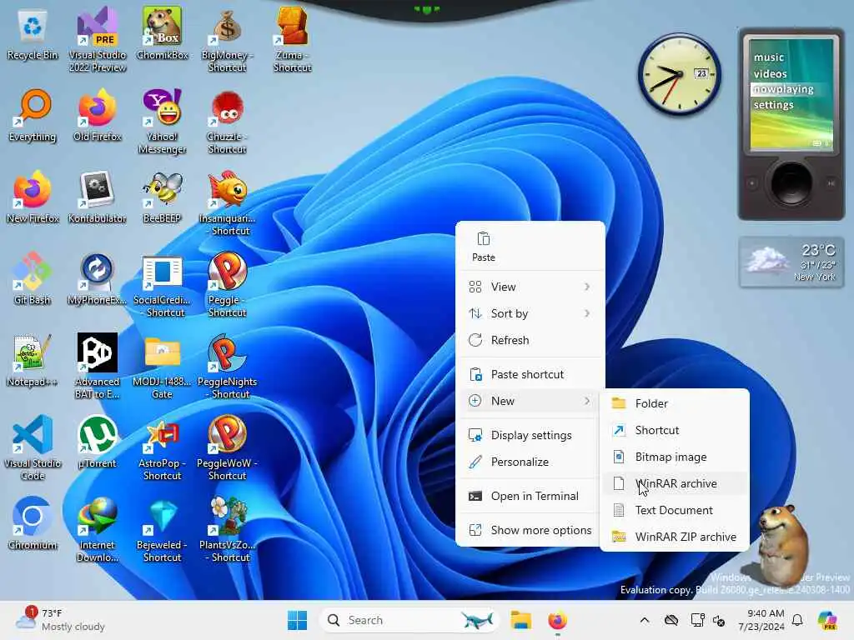Viewport: 854px width, 640px height.
Task: Click the analog clock gadget
Action: point(679,74)
